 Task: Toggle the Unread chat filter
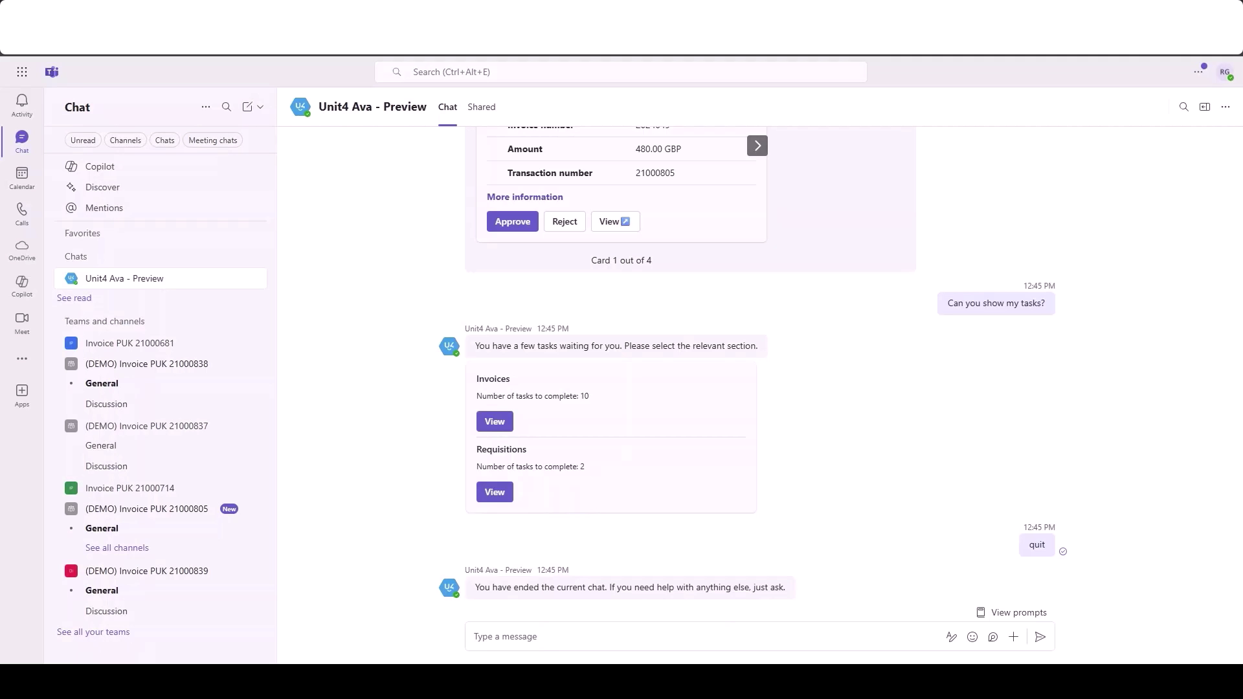point(83,140)
